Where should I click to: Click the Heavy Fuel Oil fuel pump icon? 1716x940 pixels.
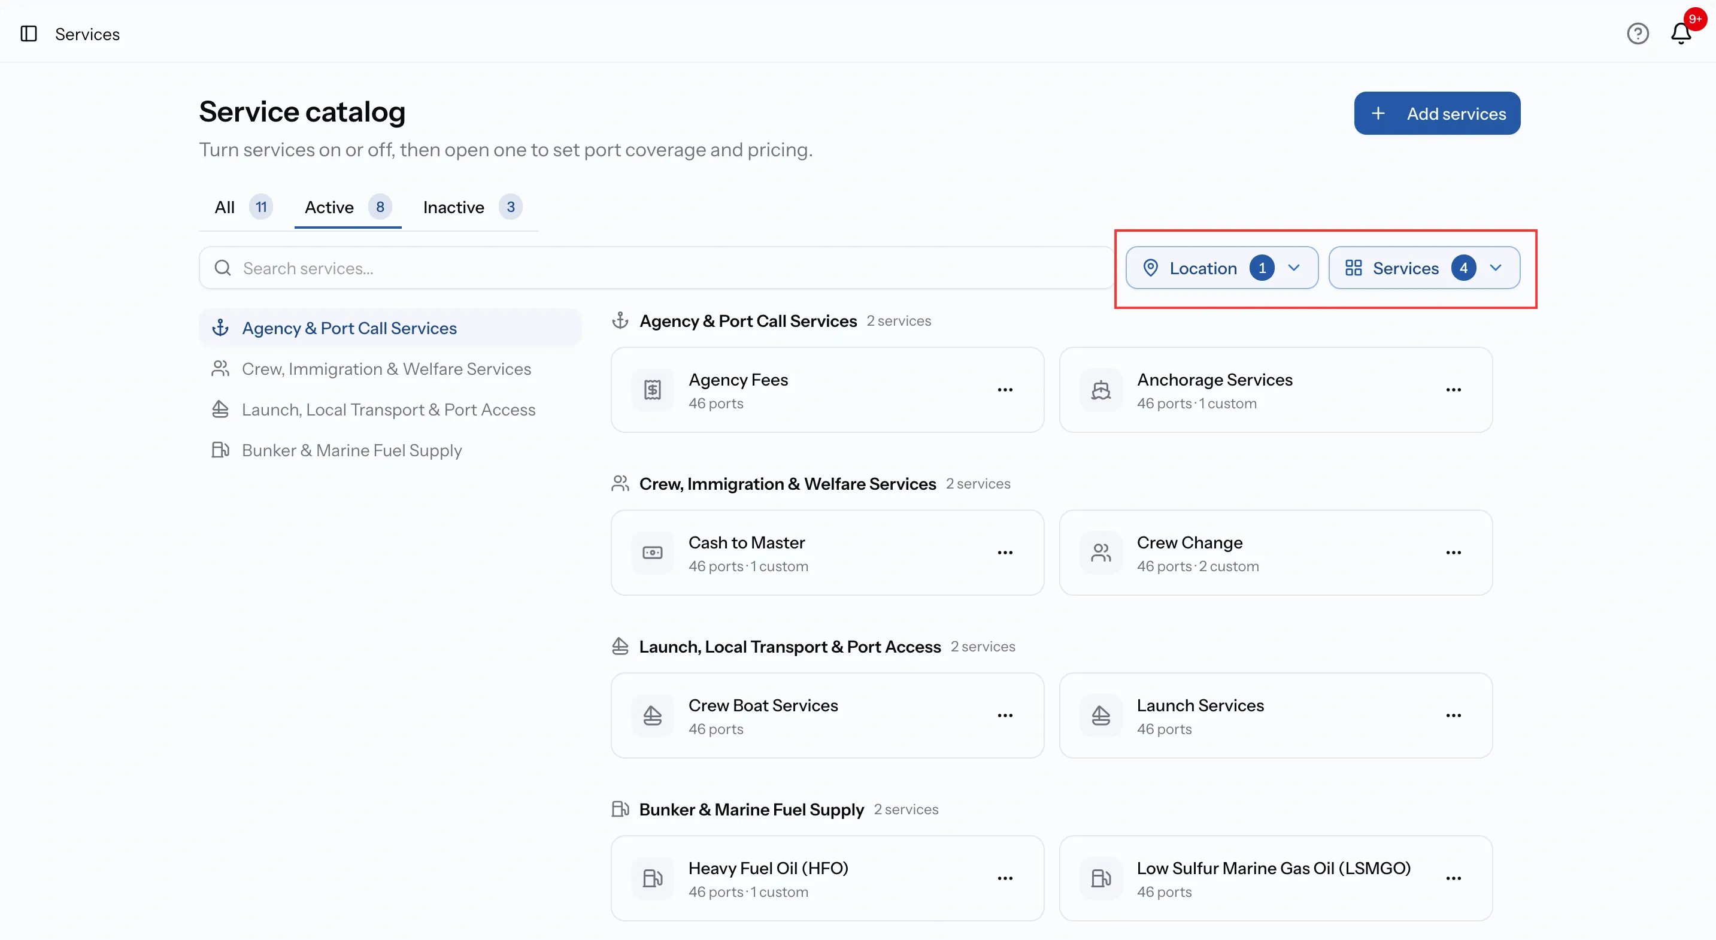[652, 879]
